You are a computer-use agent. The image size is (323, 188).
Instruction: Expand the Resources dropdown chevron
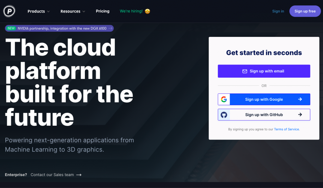(84, 12)
